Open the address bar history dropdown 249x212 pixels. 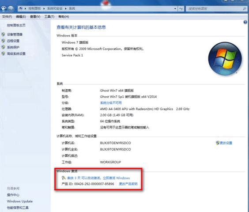click(175, 8)
